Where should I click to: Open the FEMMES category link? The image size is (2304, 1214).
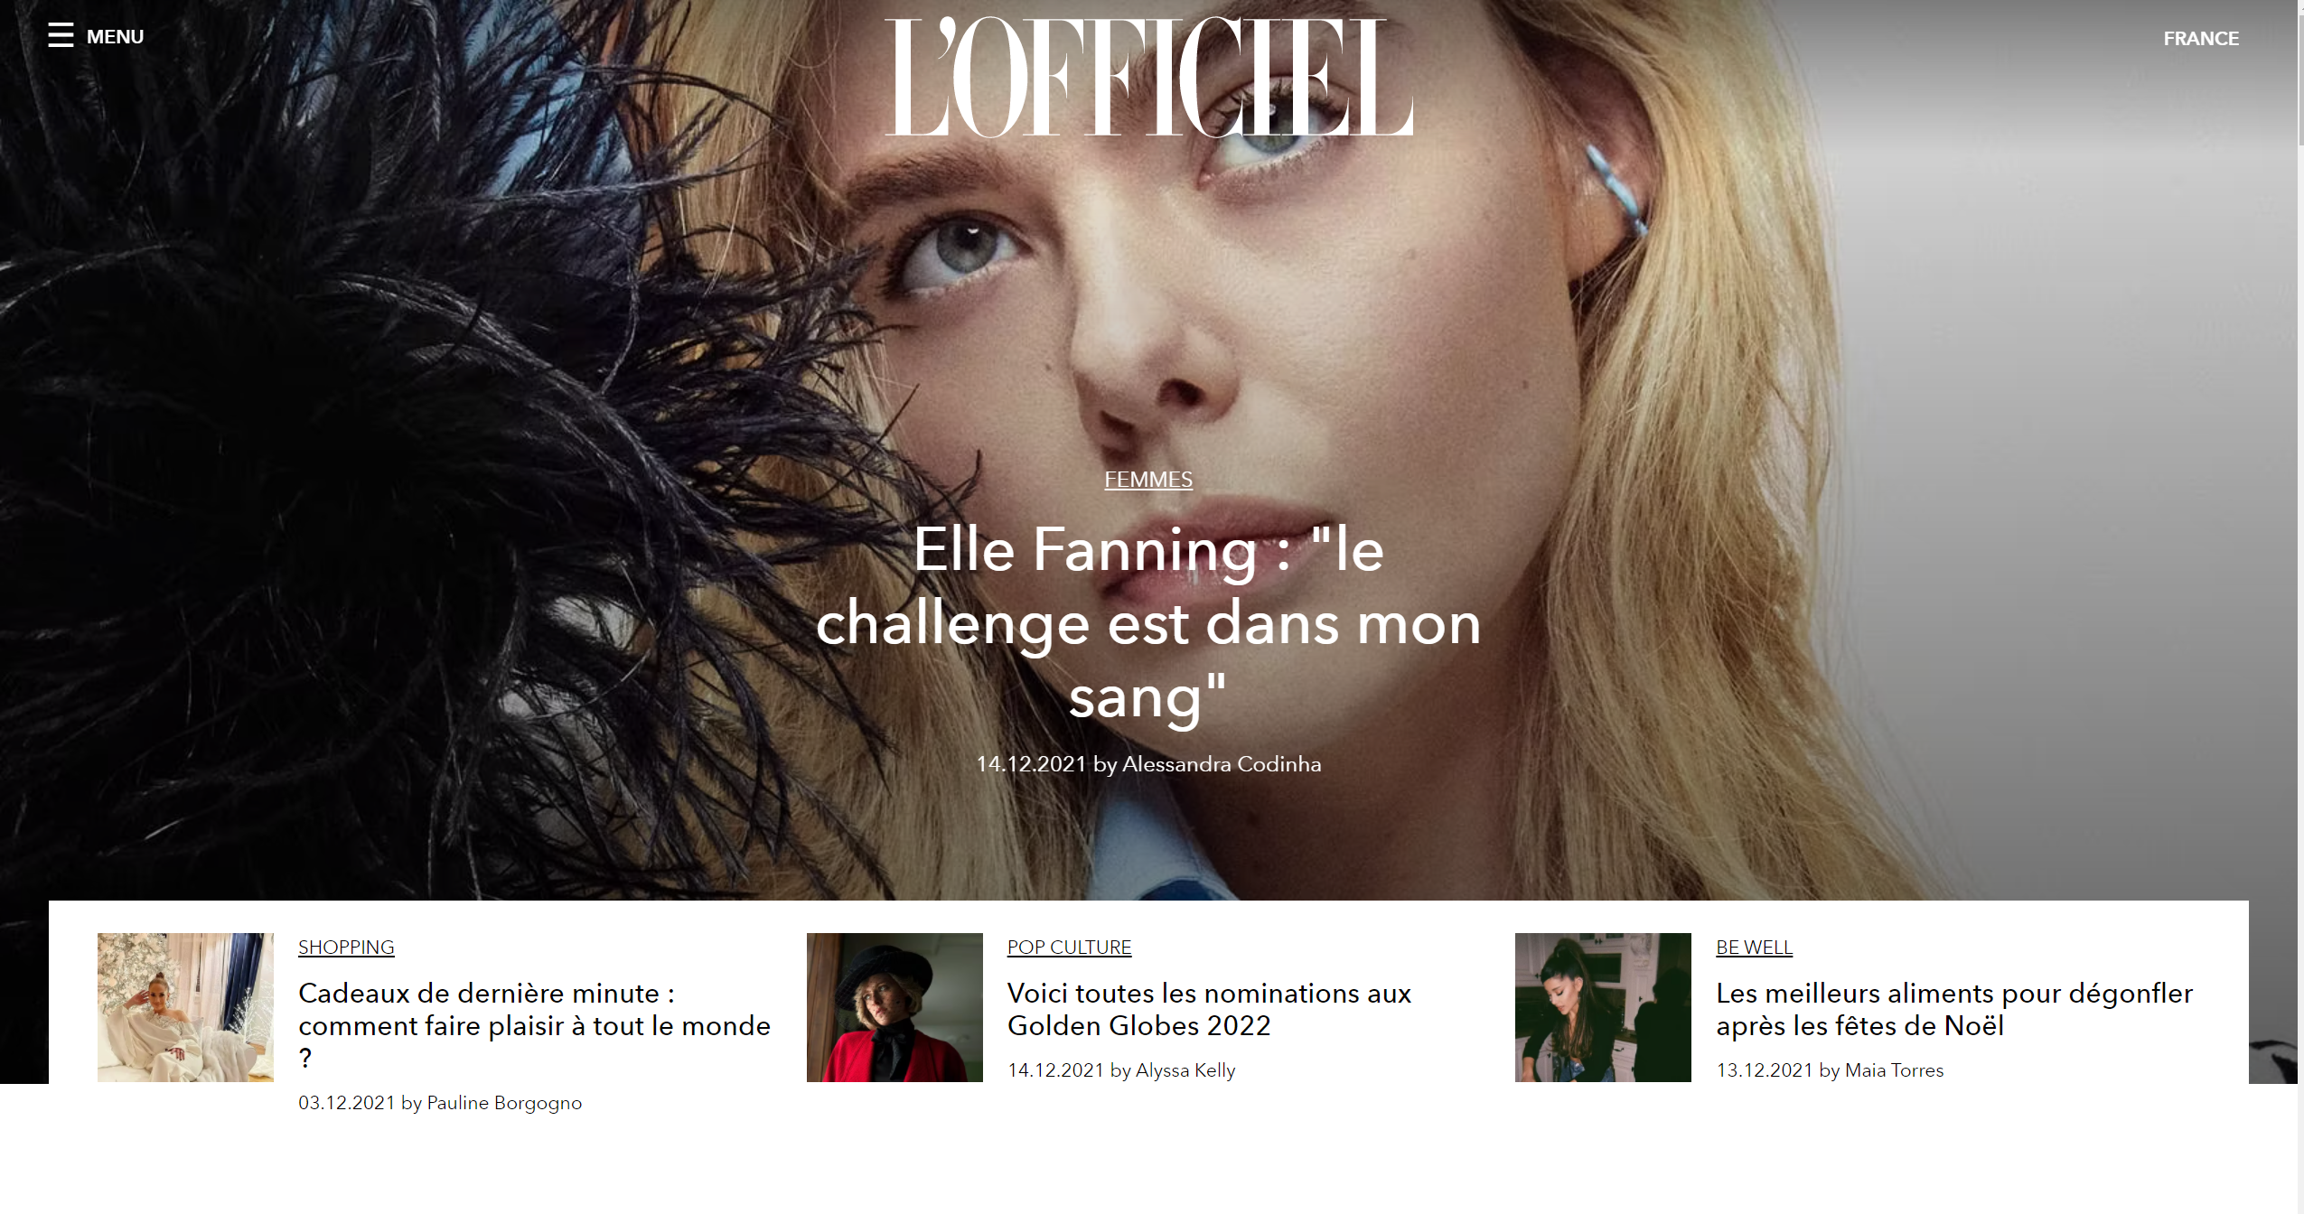1148,480
